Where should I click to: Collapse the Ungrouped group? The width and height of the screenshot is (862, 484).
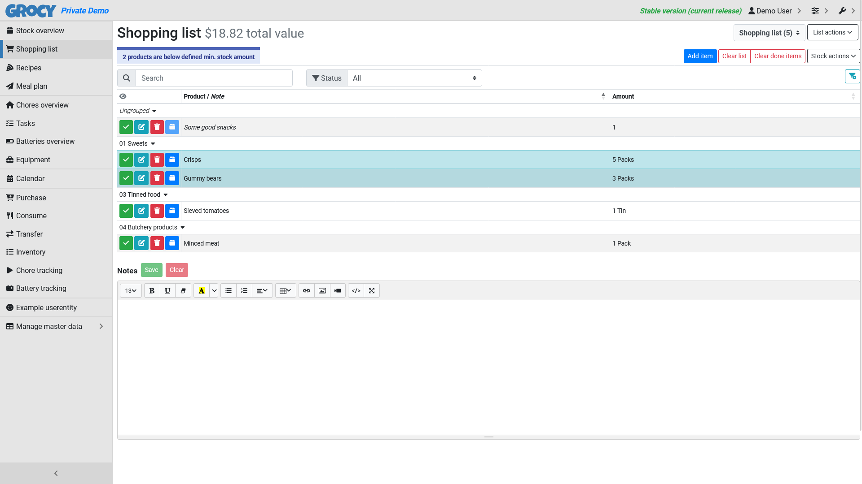[x=154, y=111]
